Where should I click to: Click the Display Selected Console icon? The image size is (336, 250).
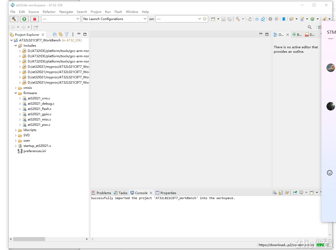[x=301, y=193]
